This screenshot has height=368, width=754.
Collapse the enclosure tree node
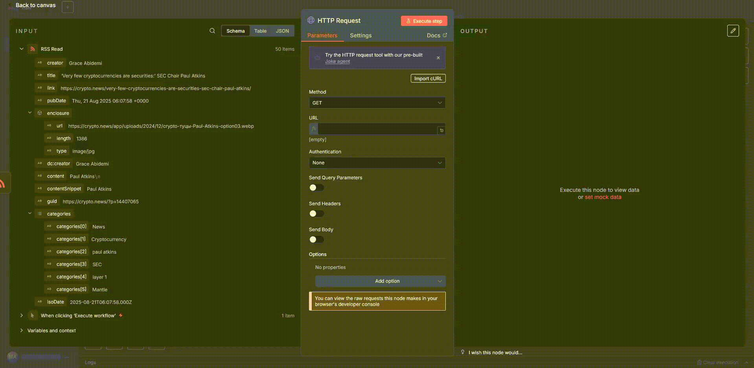pyautogui.click(x=30, y=113)
